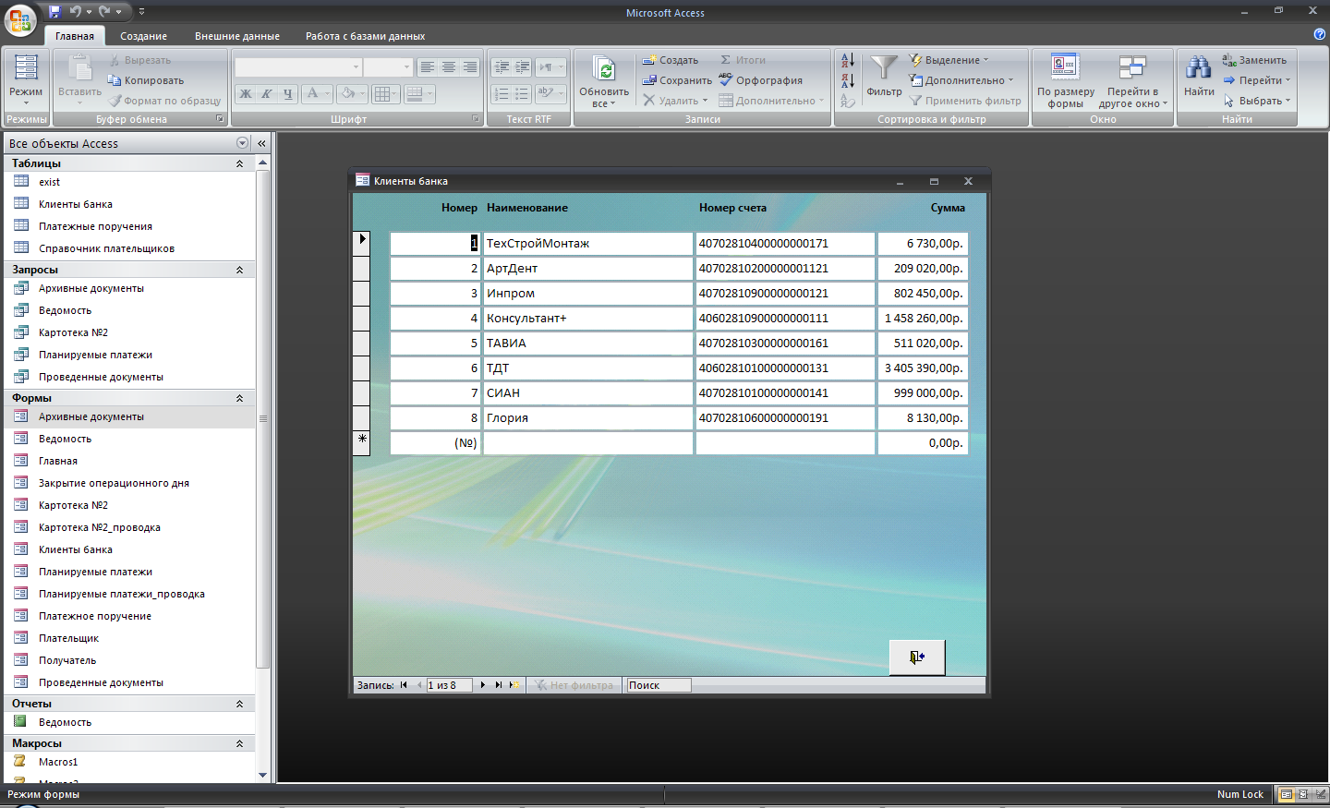Center text alignment in ribbon
Viewport: 1330px width, 808px height.
point(449,67)
